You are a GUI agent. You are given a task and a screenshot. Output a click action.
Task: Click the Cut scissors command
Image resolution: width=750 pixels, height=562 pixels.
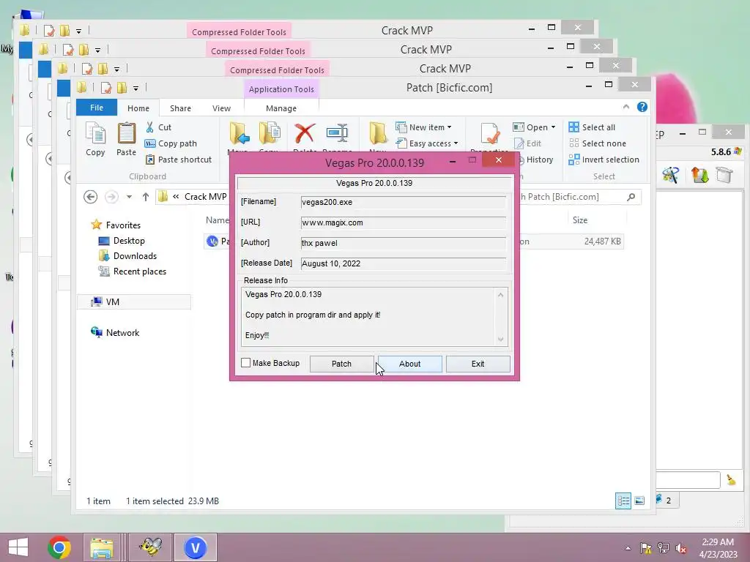click(x=158, y=127)
